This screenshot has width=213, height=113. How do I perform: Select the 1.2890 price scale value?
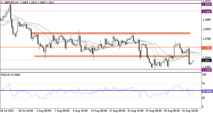point(207,20)
